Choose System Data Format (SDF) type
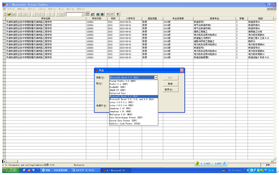Viewport: 279px width, 175px height. [134, 121]
